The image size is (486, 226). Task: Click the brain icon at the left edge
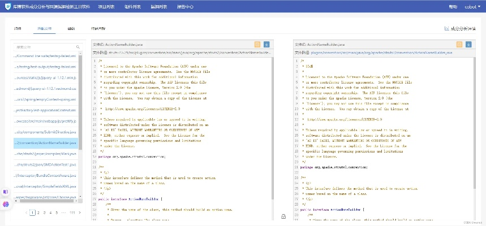pos(5,204)
